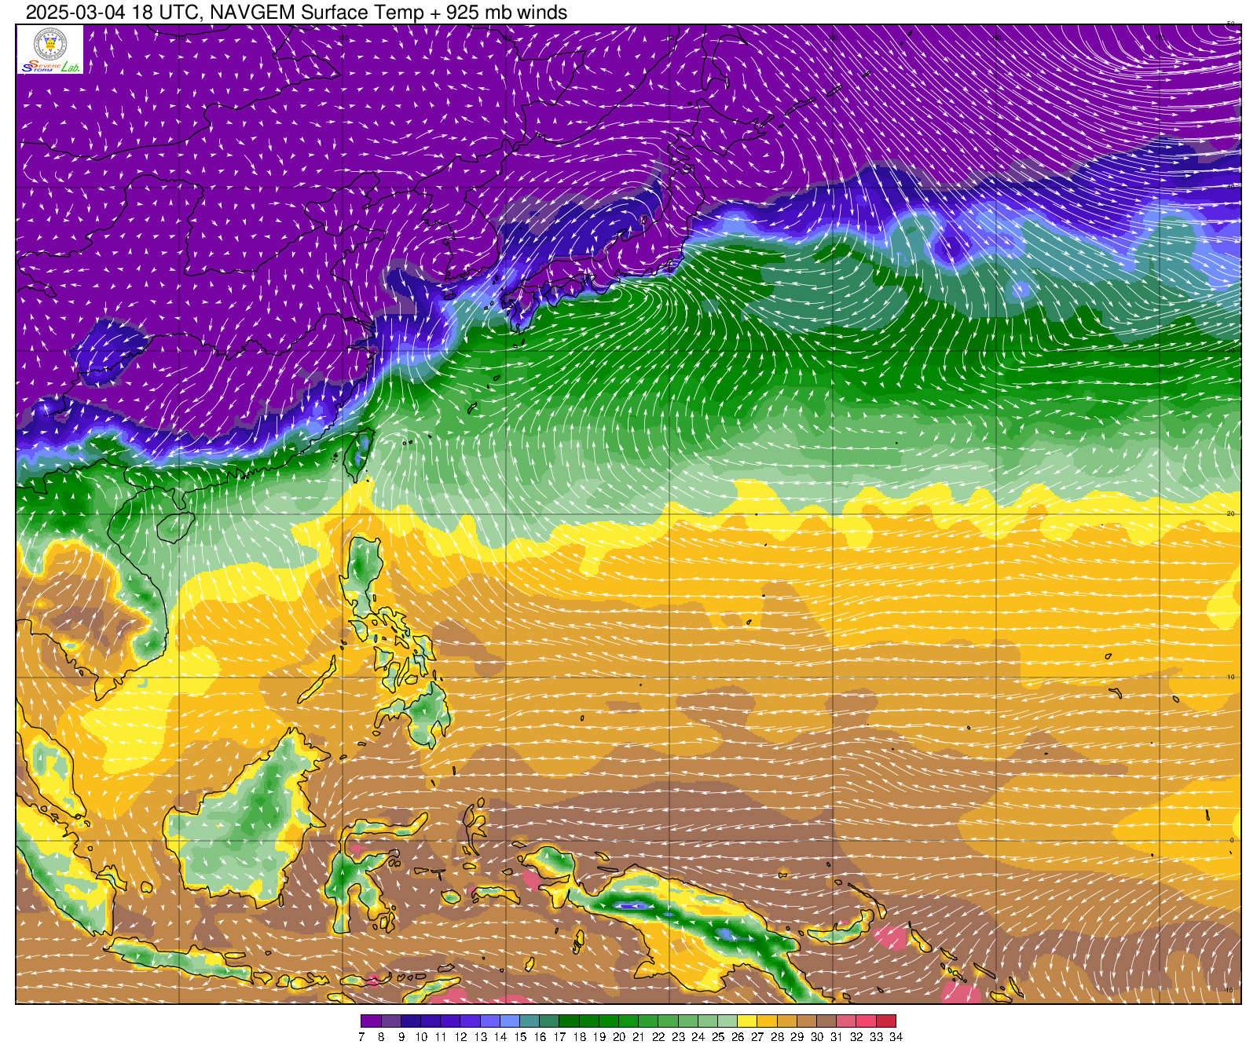
Task: Select the dark green swatch between 17 and 18
Action: pos(570,1021)
